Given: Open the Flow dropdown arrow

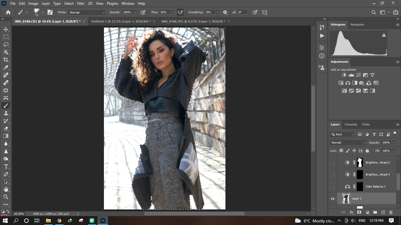Looking at the screenshot, I should tap(172, 12).
